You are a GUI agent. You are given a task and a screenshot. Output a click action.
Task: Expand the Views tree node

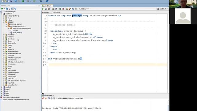coord(4,18)
